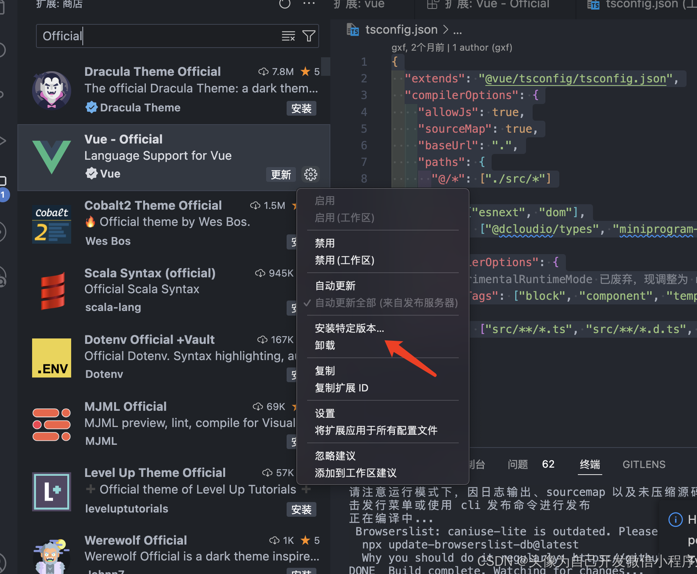Screen dimensions: 697x574
Task: Click the Cobalt2 Theme icon
Action: pos(51,224)
